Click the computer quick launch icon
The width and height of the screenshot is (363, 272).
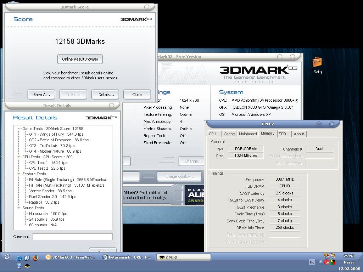pyautogui.click(x=19, y=266)
